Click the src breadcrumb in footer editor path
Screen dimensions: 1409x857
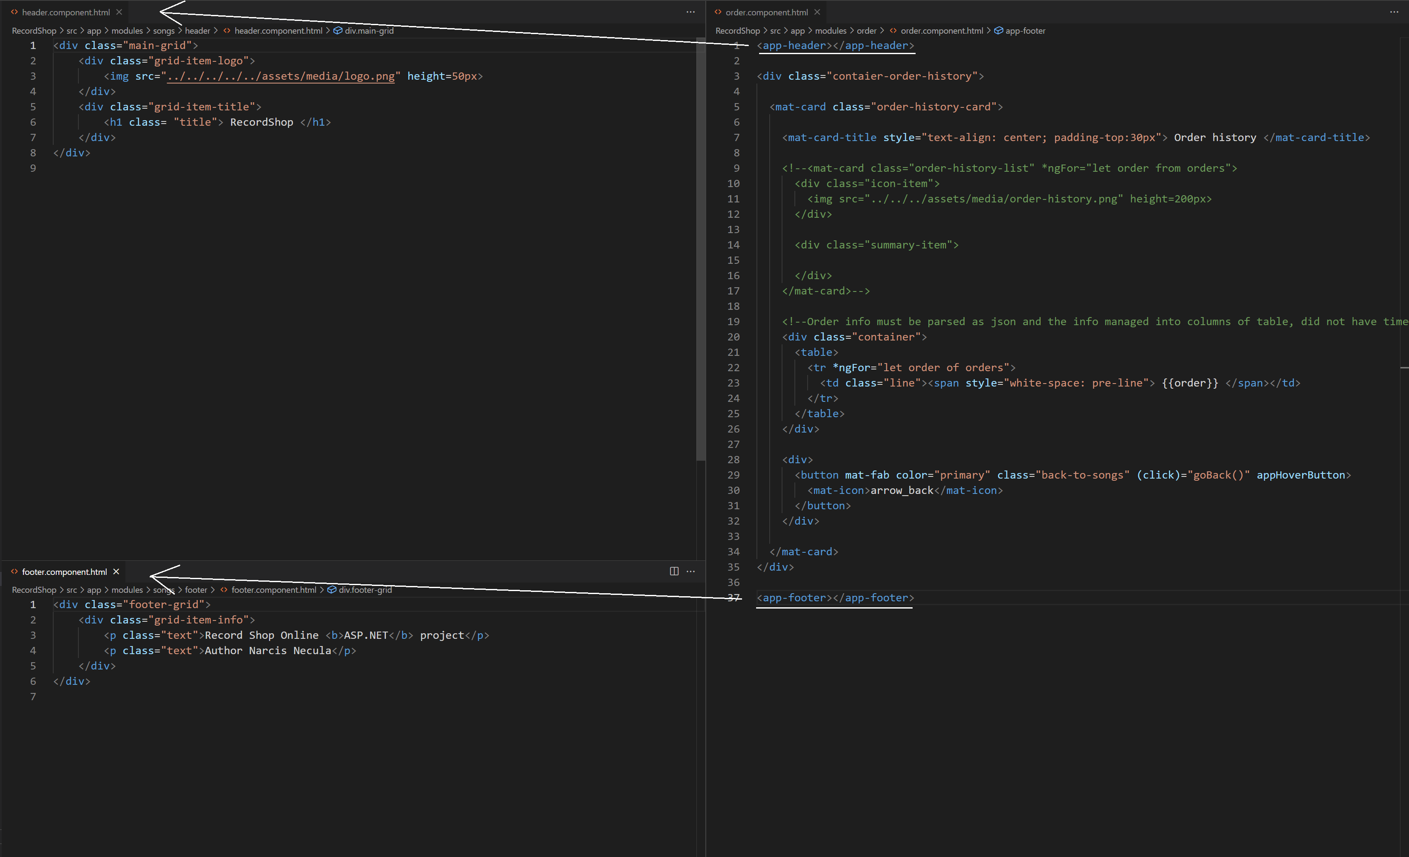[72, 590]
